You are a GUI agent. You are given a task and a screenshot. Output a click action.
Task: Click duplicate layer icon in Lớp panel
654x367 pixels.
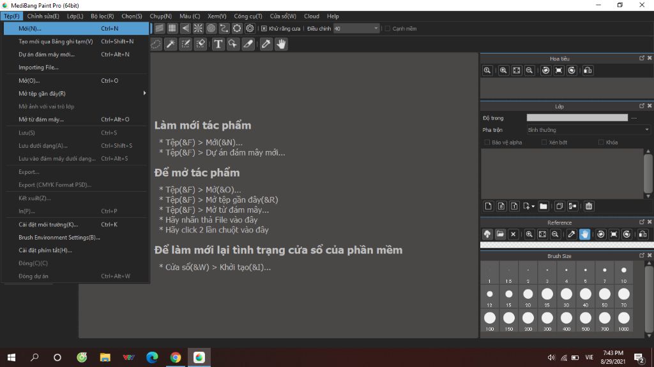(x=559, y=206)
